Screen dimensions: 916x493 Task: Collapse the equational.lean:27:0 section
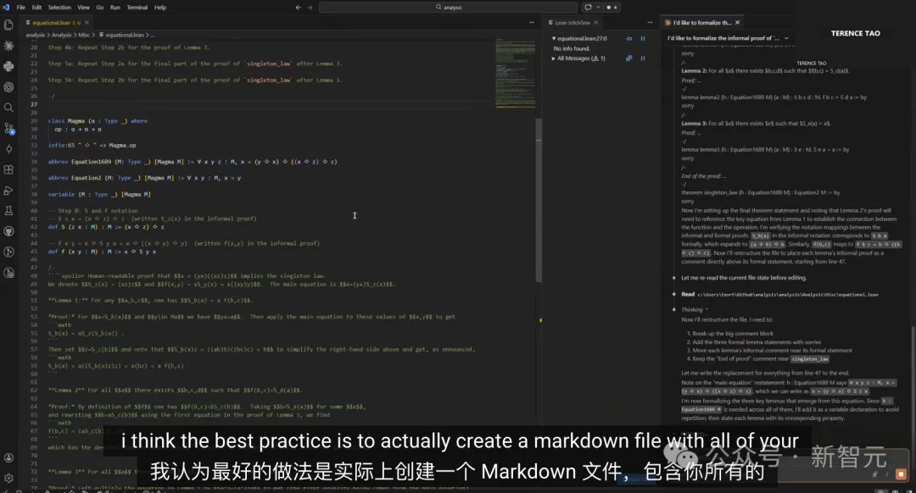pyautogui.click(x=553, y=38)
